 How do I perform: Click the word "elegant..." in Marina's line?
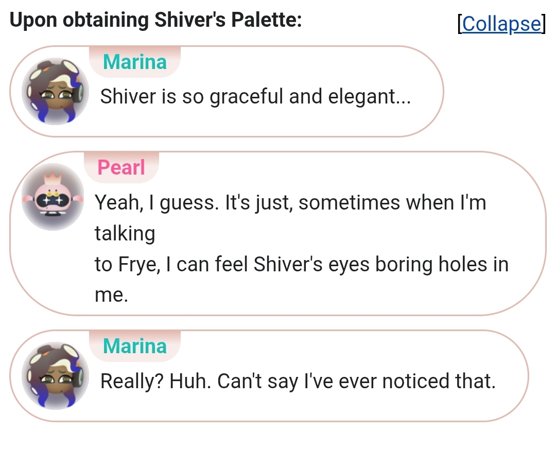coord(370,96)
